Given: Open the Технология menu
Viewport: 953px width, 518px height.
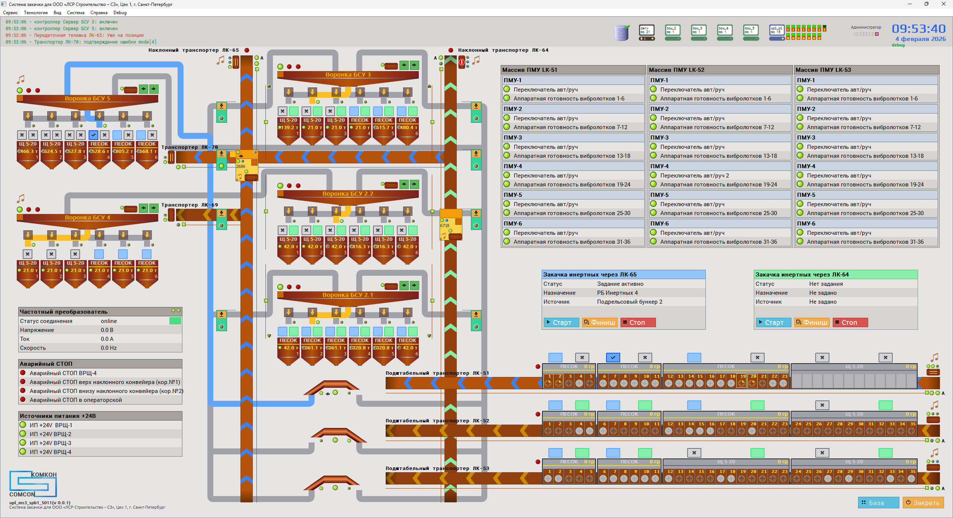Looking at the screenshot, I should pyautogui.click(x=36, y=13).
